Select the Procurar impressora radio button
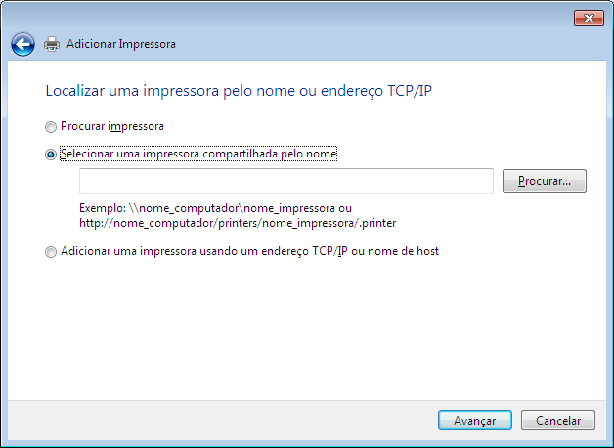The width and height of the screenshot is (614, 448). click(51, 127)
